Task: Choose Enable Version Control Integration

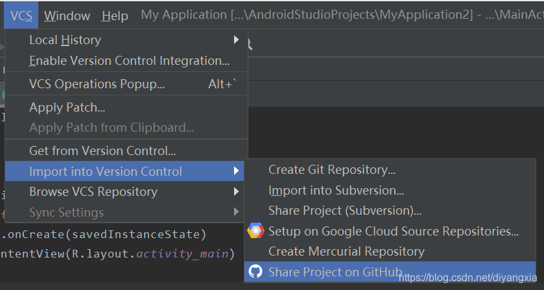Action: click(126, 61)
